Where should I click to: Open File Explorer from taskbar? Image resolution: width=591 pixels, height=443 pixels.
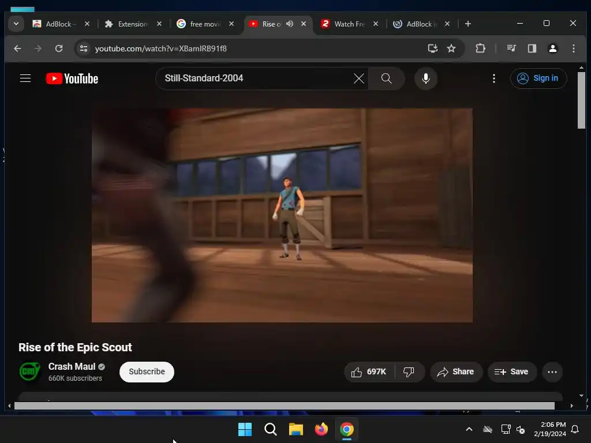[296, 429]
